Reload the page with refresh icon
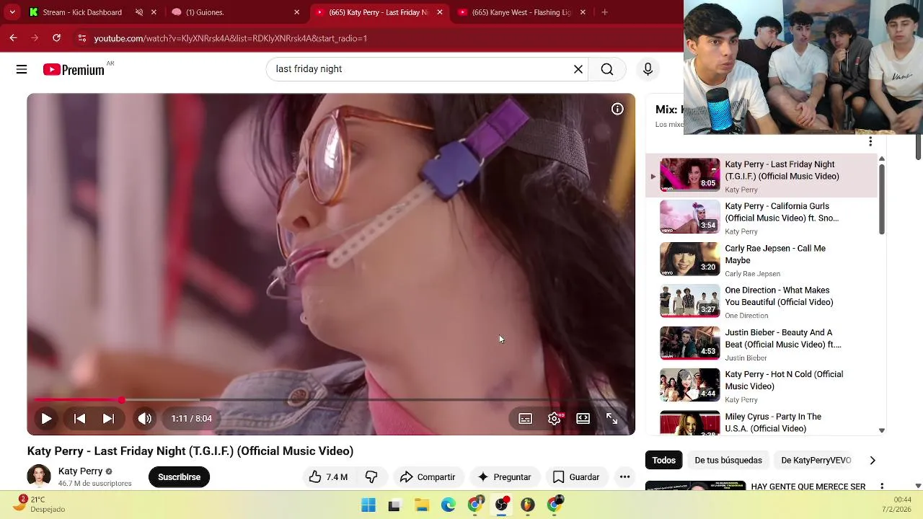923x519 pixels. (x=56, y=38)
